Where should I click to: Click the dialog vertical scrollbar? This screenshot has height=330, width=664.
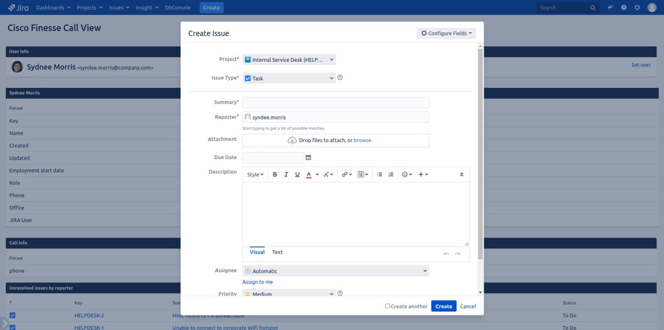click(480, 154)
